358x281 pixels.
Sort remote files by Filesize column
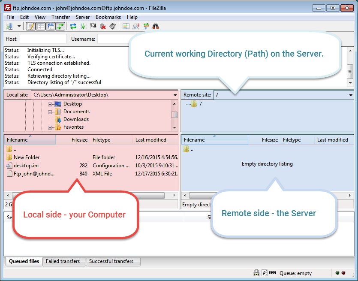coord(264,140)
